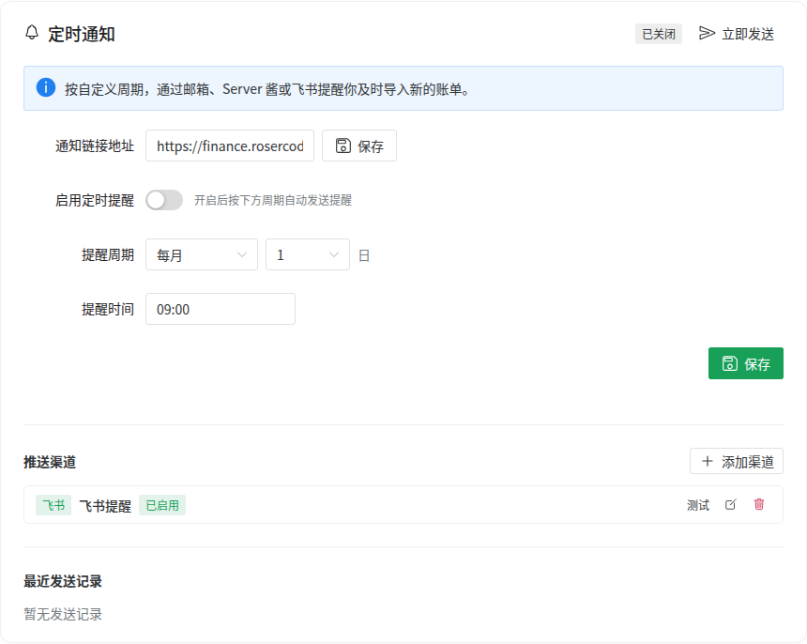This screenshot has height=644, width=807.
Task: Open the day-of-month dropdown showing 1
Action: [x=308, y=254]
